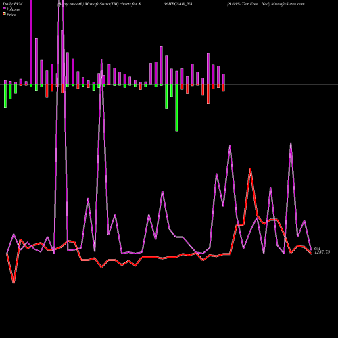
Task: Click the '1257.75' price value label
Action: click(x=322, y=252)
